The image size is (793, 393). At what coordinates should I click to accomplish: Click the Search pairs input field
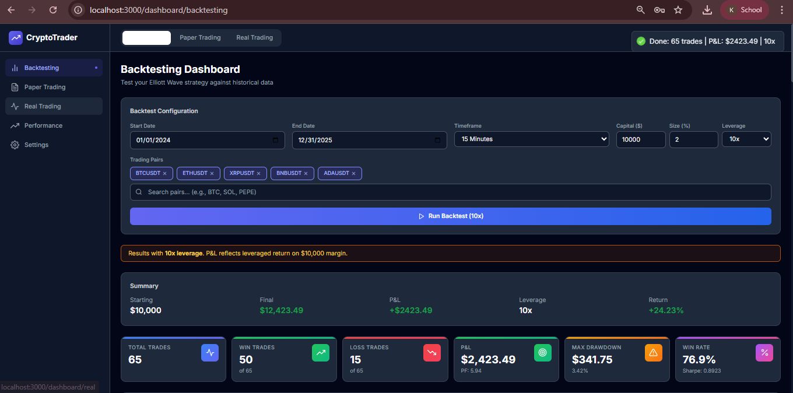(450, 192)
